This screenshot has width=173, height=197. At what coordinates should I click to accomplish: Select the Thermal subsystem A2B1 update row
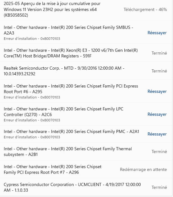pyautogui.click(x=86, y=152)
